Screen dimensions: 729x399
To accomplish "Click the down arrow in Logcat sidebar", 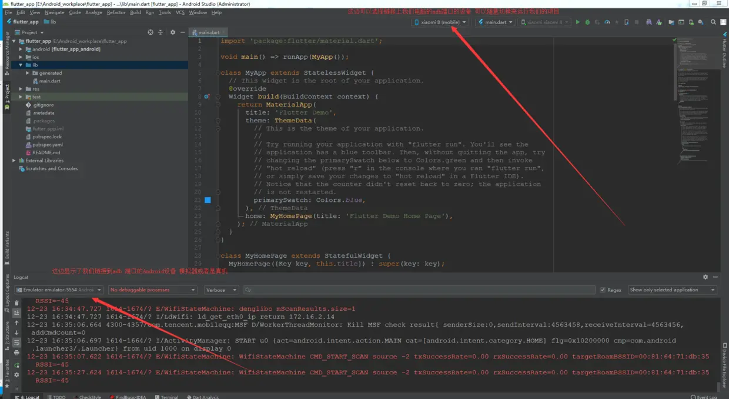I will click(16, 333).
